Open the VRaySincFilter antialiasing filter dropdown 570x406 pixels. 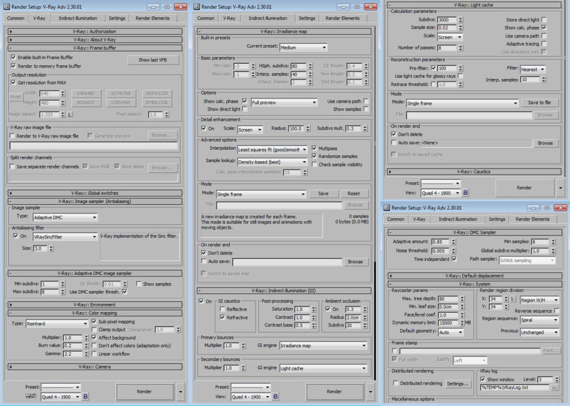pos(65,237)
